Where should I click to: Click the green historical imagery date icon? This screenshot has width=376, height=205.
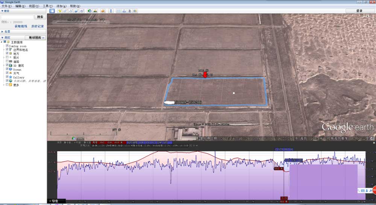pos(74,139)
